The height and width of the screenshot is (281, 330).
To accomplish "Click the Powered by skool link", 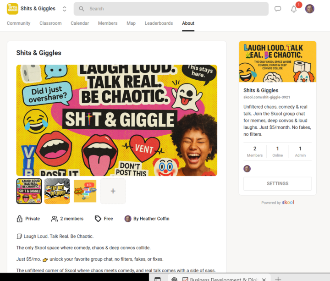I will click(277, 203).
